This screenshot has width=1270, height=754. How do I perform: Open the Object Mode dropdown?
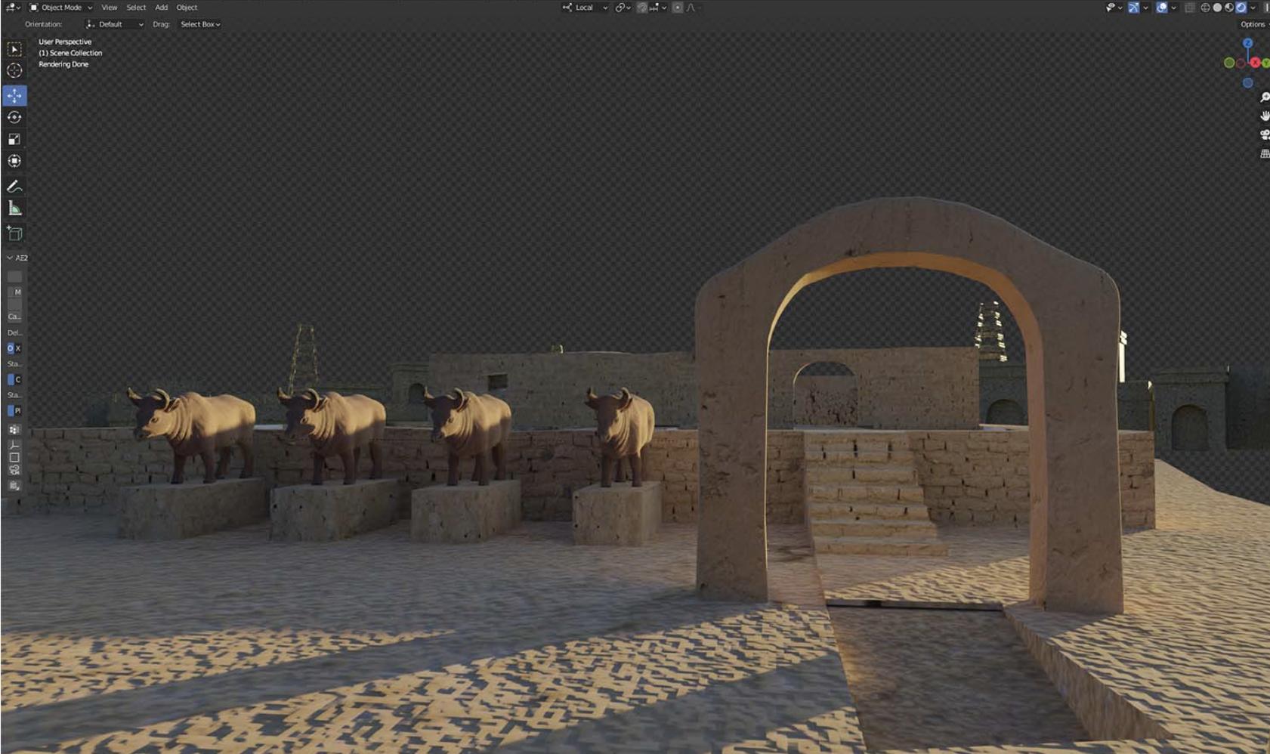(x=60, y=8)
